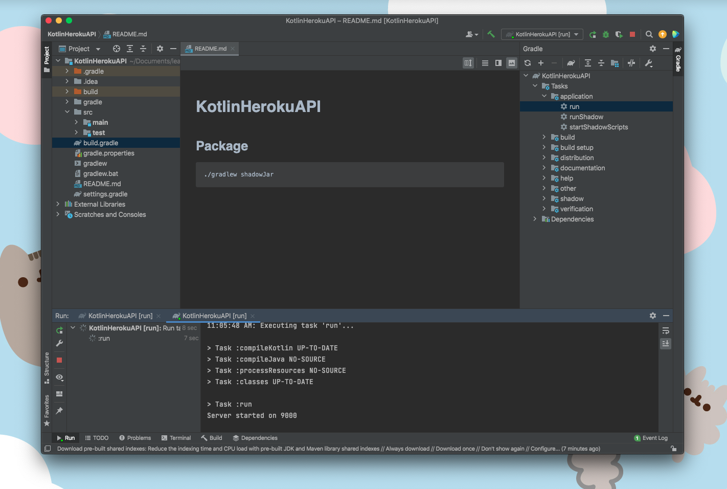Open the Terminal tool window tab
The image size is (727, 489).
tap(176, 438)
